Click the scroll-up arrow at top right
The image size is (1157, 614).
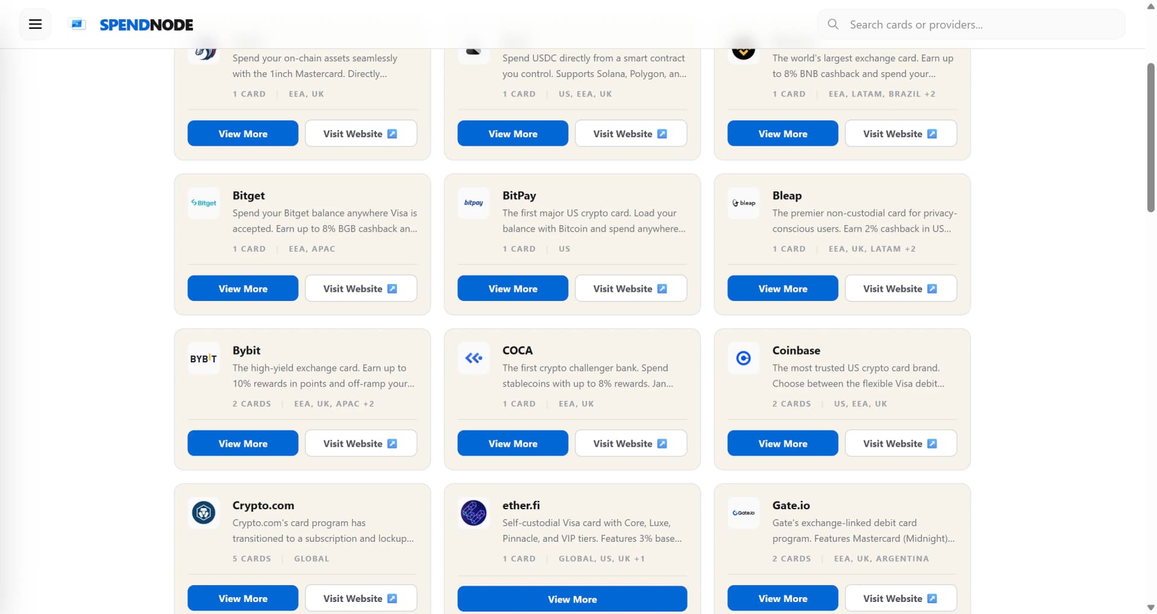1150,6
